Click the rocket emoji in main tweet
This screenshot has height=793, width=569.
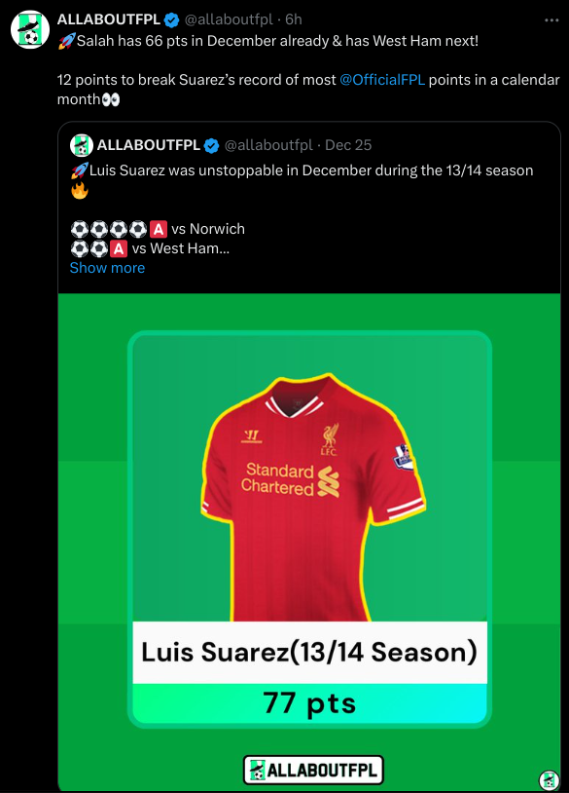pos(67,41)
